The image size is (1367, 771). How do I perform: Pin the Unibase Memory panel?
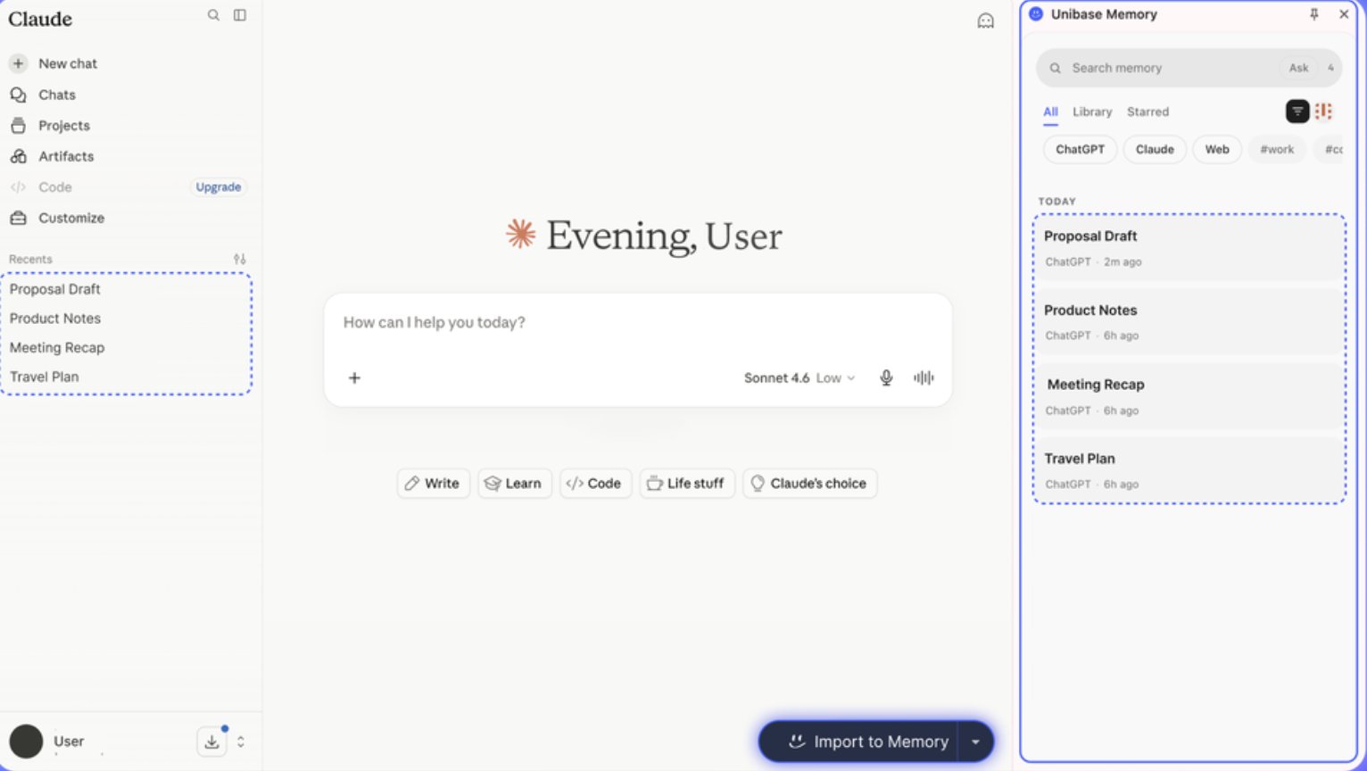(1313, 14)
